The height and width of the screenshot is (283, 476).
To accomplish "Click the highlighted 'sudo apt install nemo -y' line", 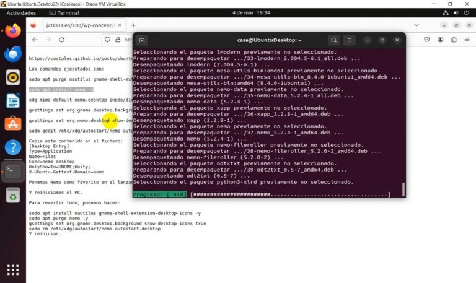I will point(61,89).
